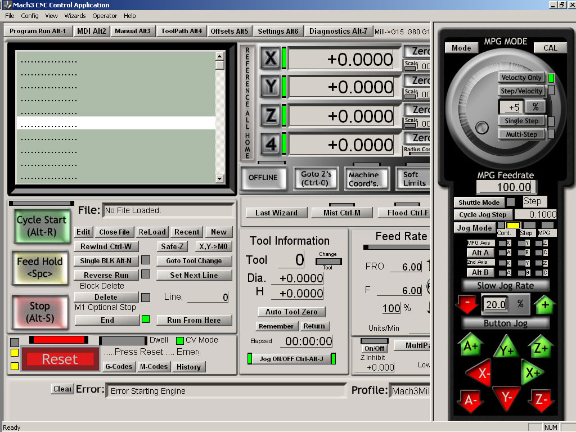576x432 pixels.
Task: Click the Jog Mode button
Action: [474, 228]
